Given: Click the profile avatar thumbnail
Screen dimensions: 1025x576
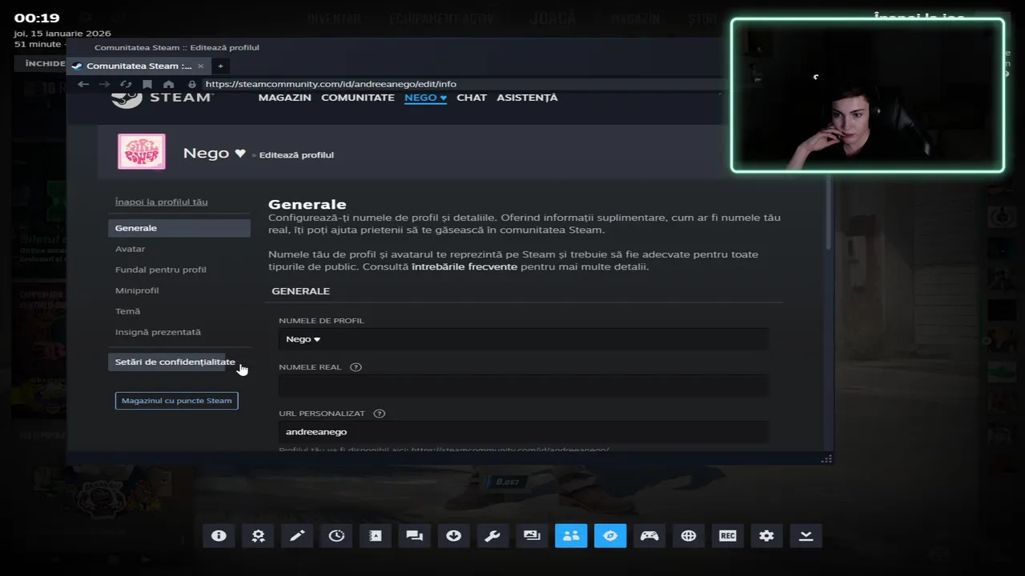Looking at the screenshot, I should coord(142,151).
